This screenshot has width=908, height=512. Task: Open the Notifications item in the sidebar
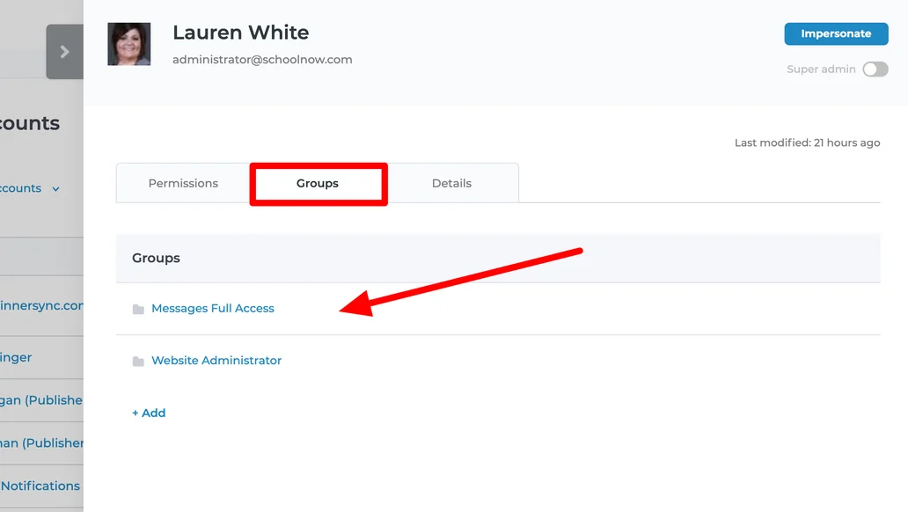pyautogui.click(x=40, y=486)
